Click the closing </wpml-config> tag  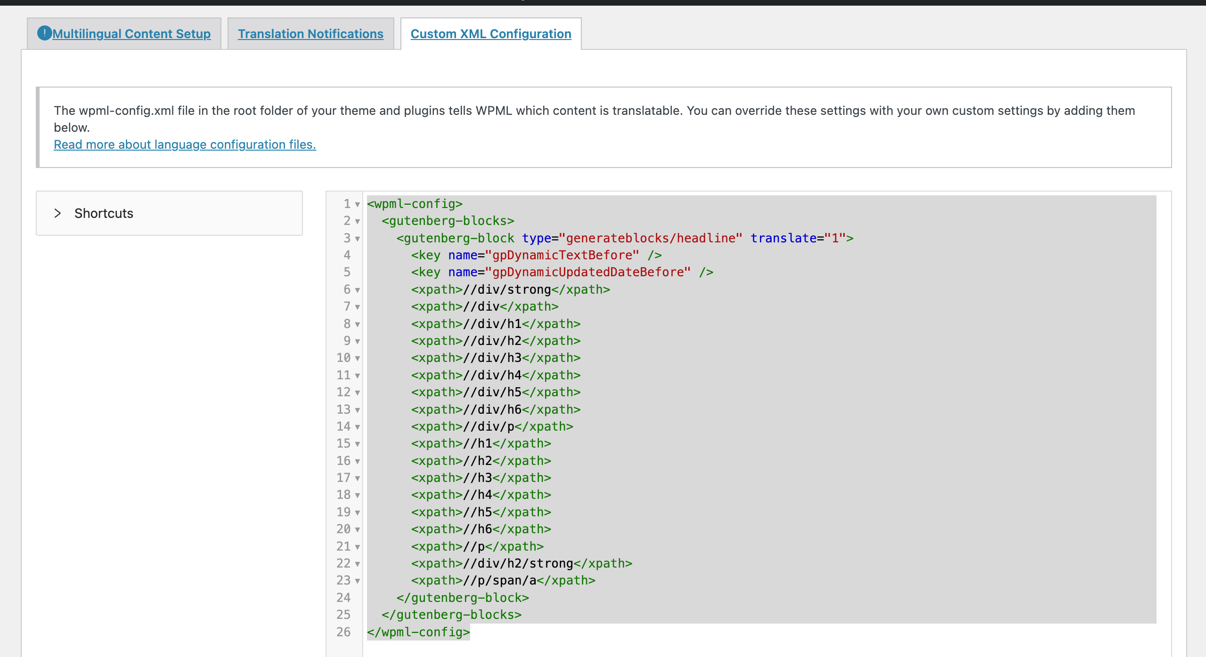coord(418,632)
